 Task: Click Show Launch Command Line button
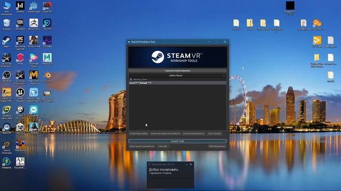pos(142,146)
